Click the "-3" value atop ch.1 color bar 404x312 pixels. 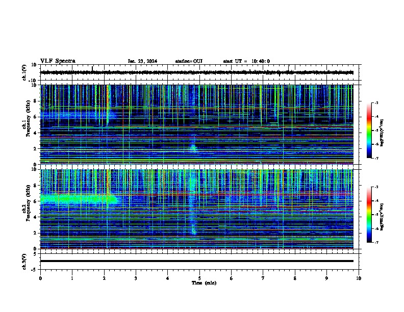coord(376,102)
